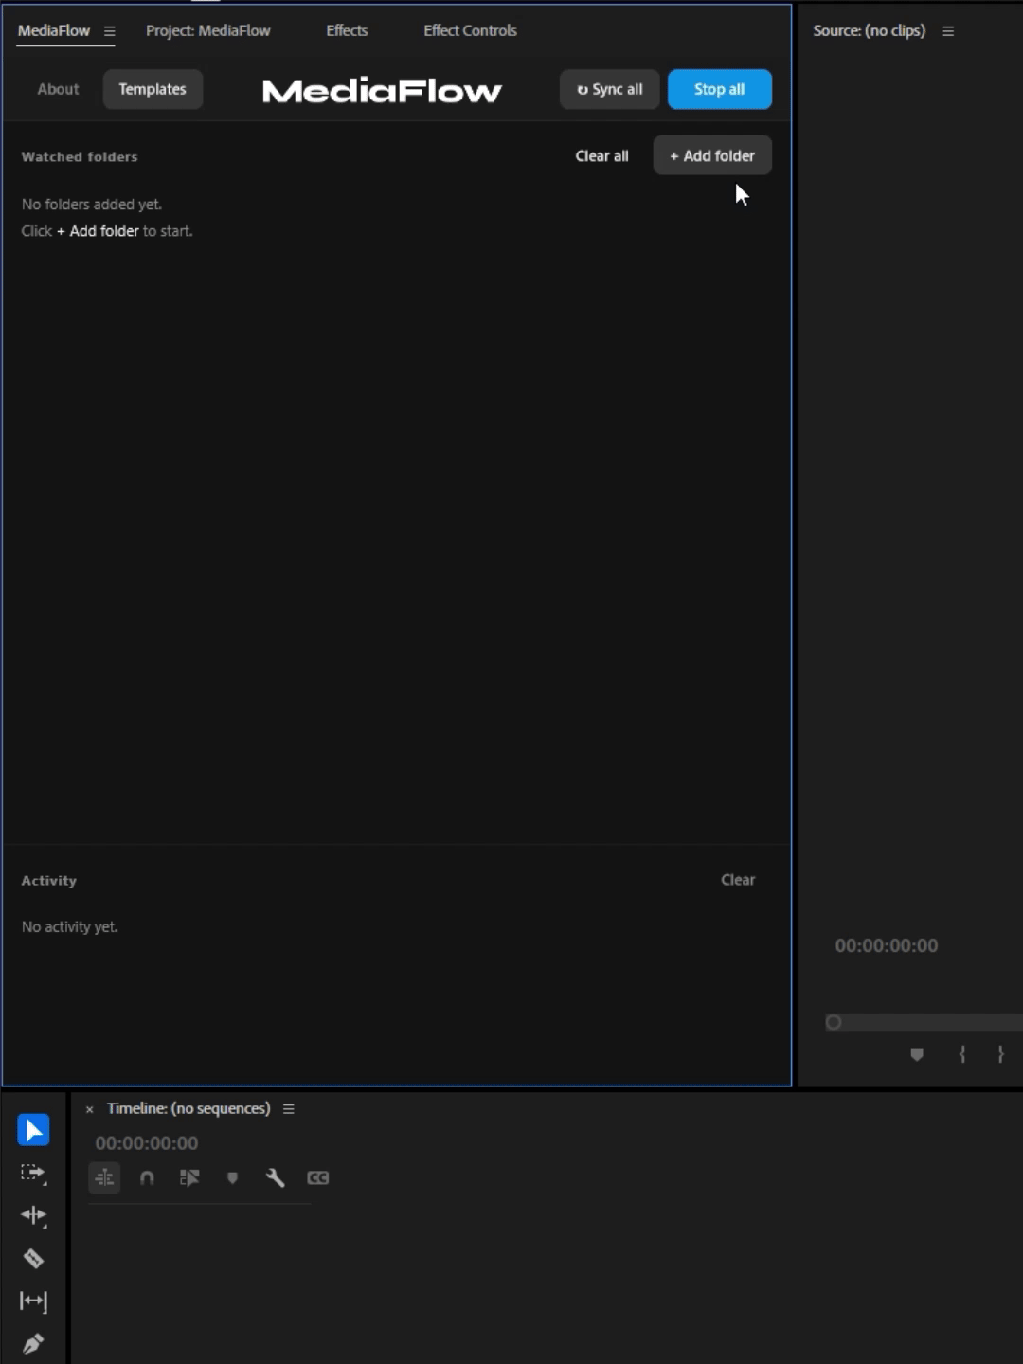The width and height of the screenshot is (1023, 1364).
Task: Clear the Activity log
Action: [738, 880]
